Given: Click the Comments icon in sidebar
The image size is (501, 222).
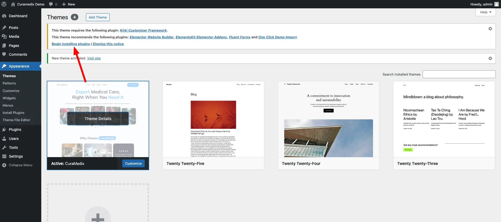Looking at the screenshot, I should (4, 54).
